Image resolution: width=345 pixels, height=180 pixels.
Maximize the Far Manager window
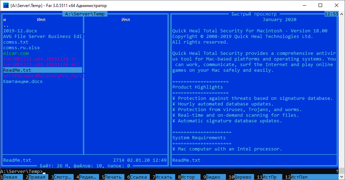point(320,5)
